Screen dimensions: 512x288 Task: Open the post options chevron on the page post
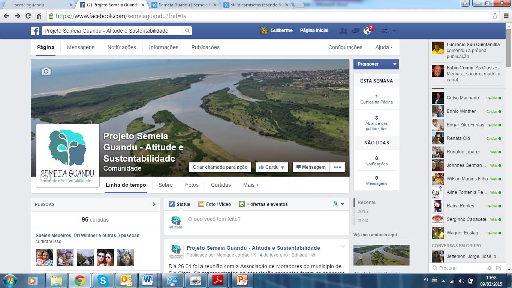click(343, 246)
